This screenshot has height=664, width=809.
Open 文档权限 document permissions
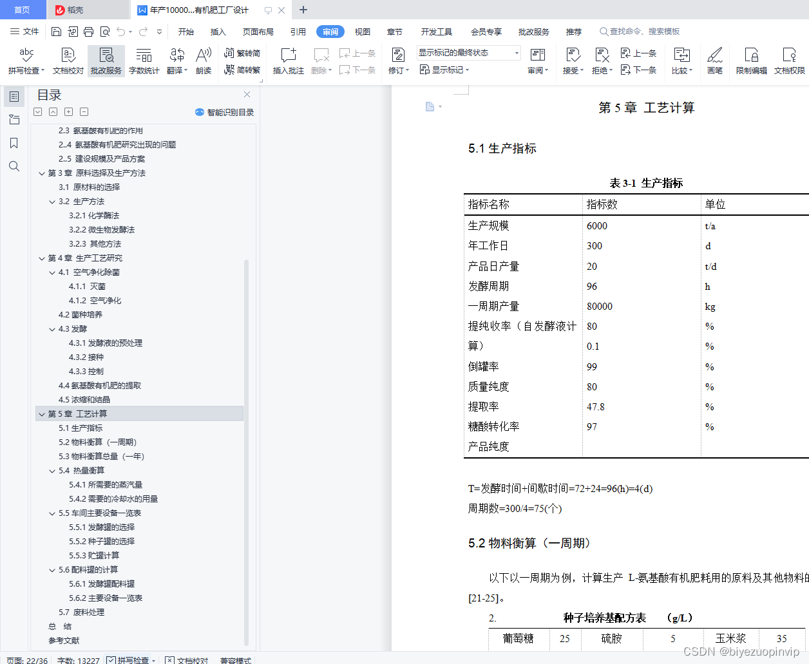click(790, 61)
